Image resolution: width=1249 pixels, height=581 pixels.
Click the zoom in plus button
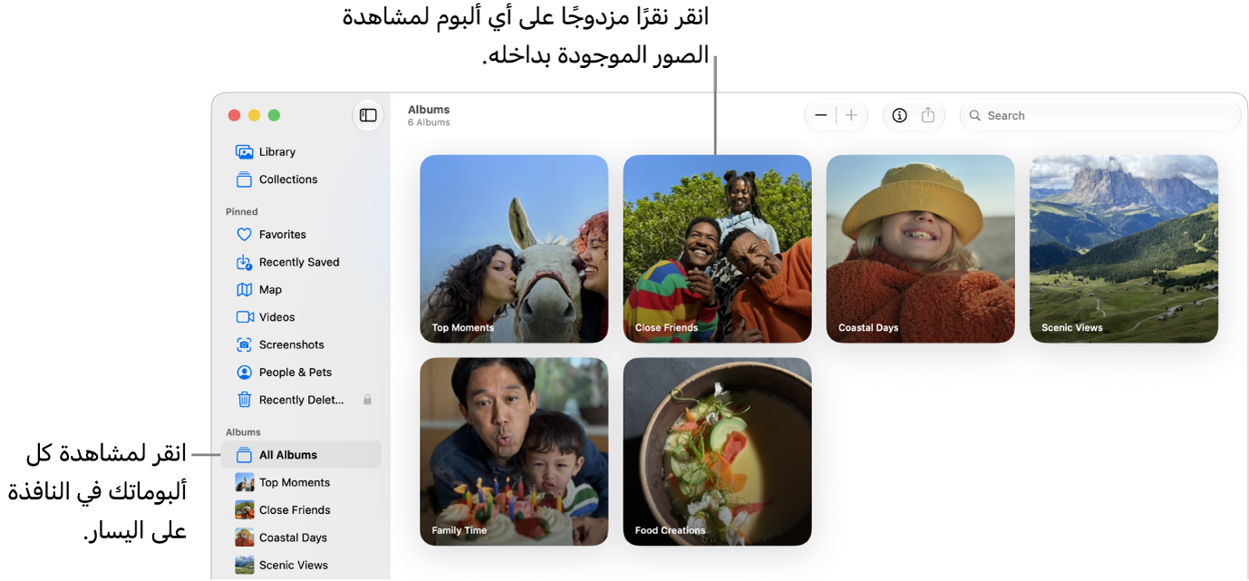pos(851,115)
